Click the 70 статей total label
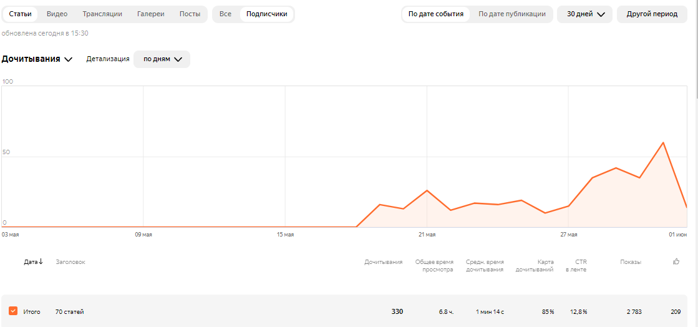This screenshot has width=698, height=327. [x=69, y=312]
